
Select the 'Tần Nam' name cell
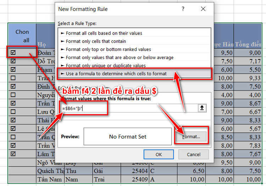[x=50, y=179]
